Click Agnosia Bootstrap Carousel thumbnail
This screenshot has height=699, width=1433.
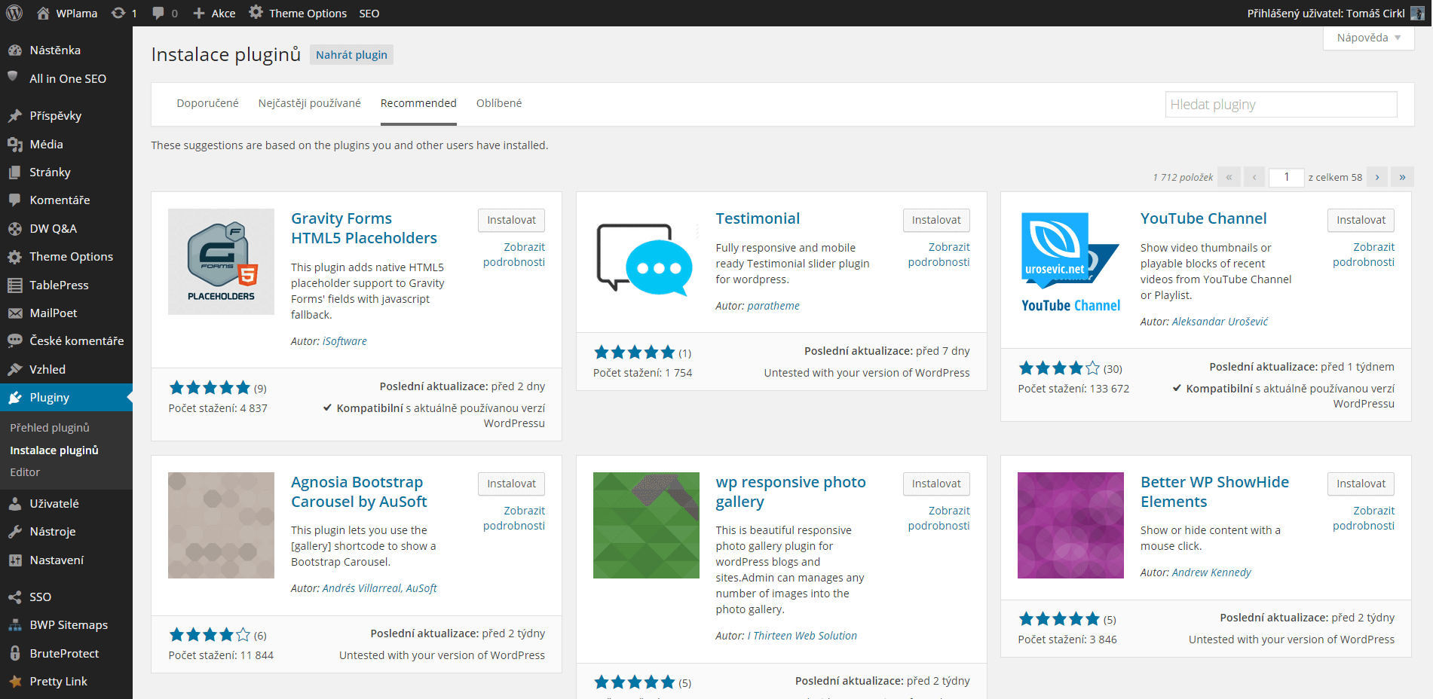point(221,525)
